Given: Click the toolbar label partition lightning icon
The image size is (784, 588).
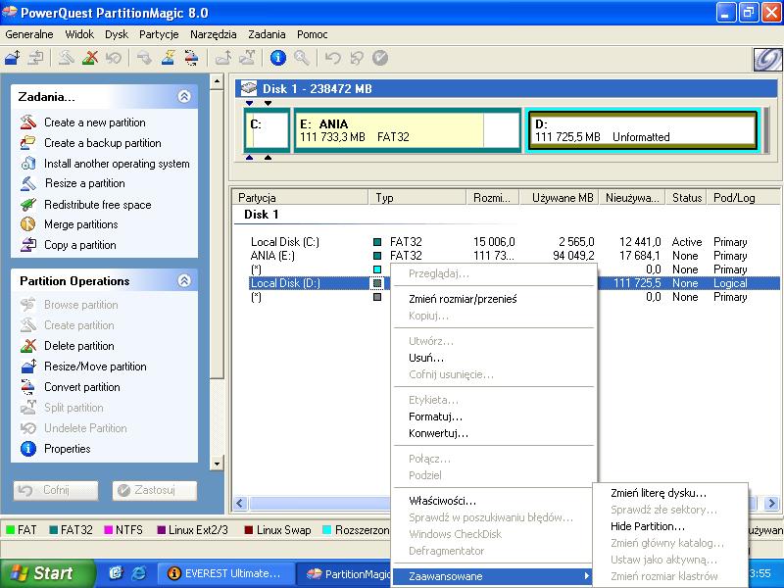Looking at the screenshot, I should click(168, 58).
